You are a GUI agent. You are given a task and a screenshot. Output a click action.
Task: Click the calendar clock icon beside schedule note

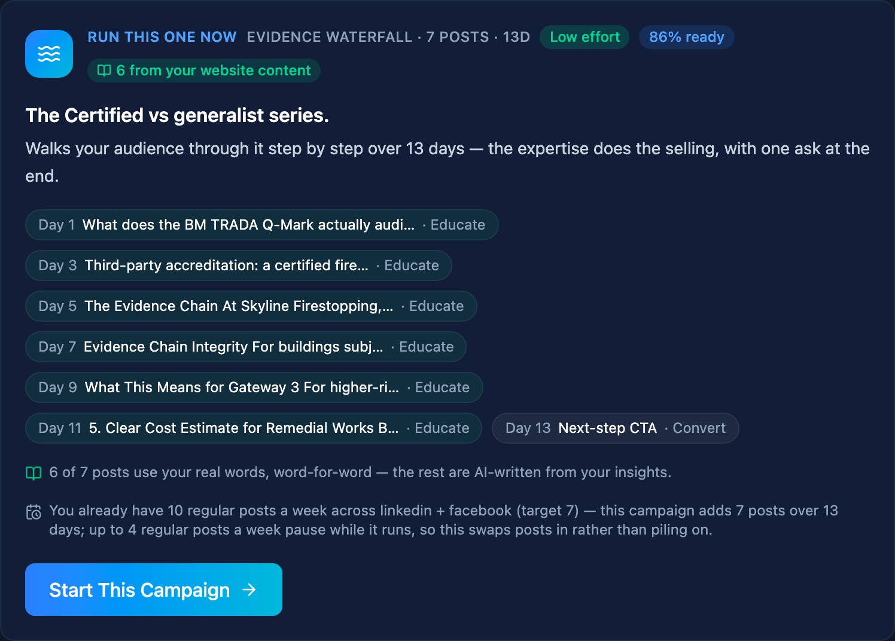34,512
